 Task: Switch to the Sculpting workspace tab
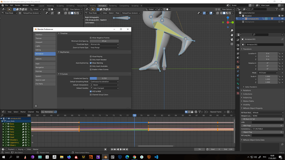coord(60,6)
